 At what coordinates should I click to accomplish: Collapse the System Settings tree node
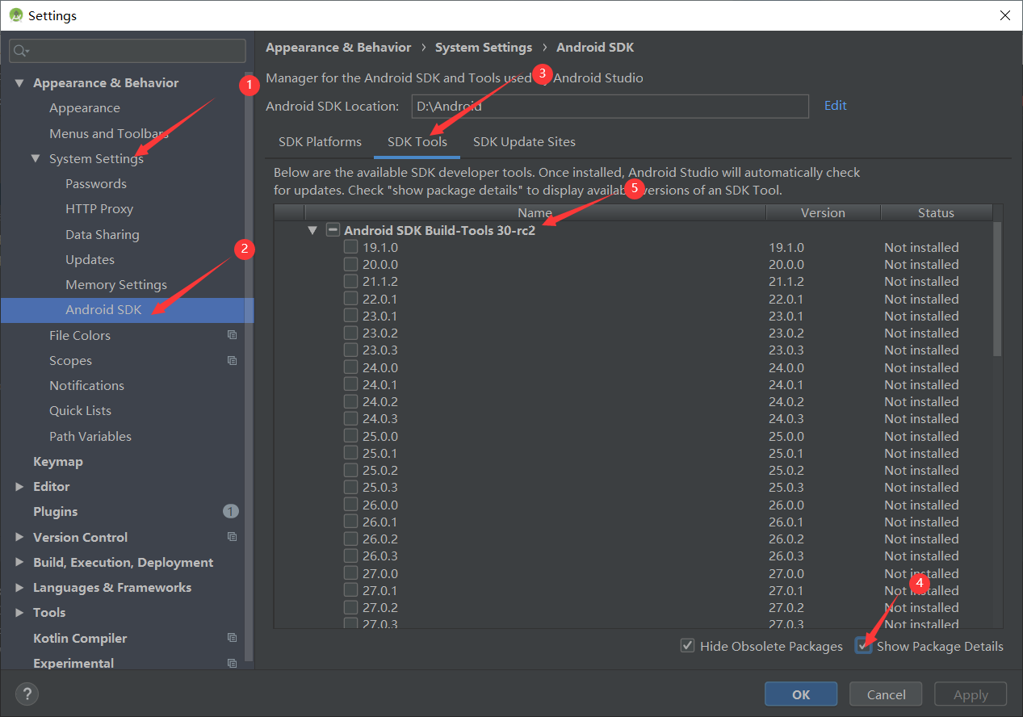[36, 158]
